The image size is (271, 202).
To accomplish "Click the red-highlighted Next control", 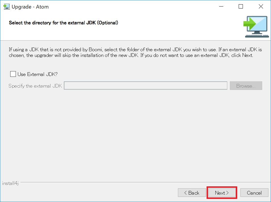I will 222,193.
